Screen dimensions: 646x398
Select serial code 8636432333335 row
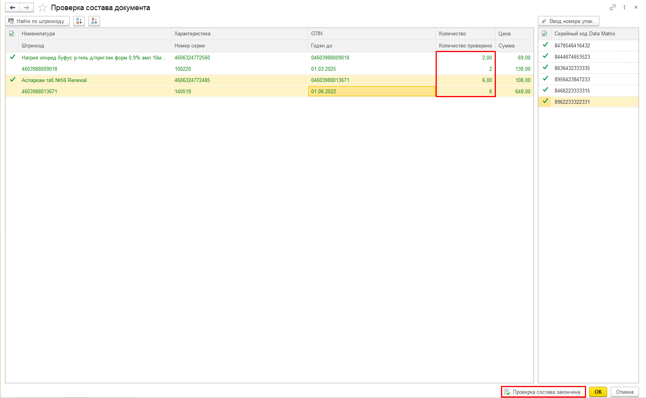click(x=572, y=68)
